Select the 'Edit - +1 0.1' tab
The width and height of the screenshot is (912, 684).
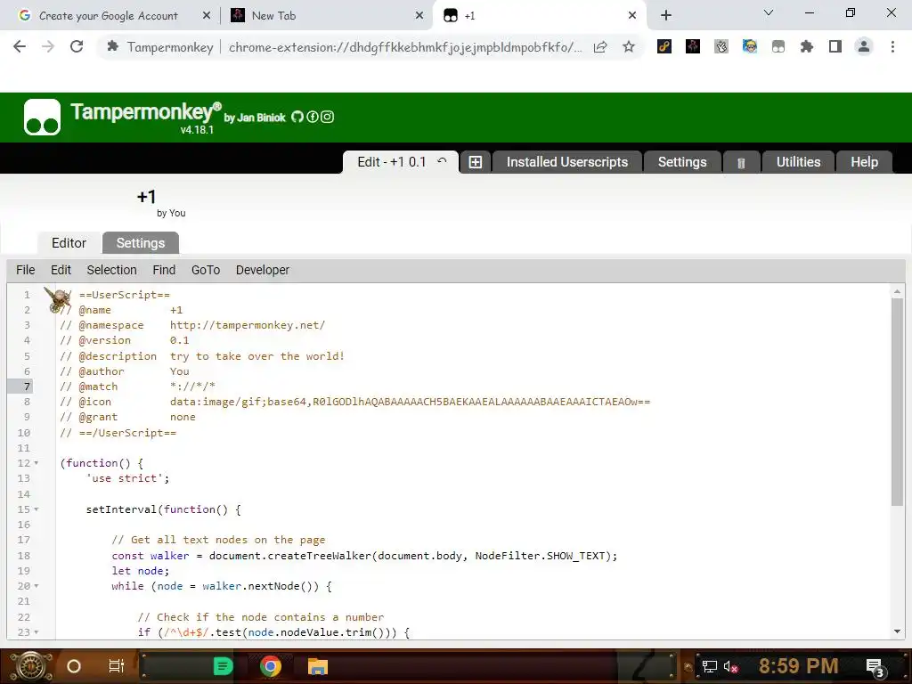392,162
